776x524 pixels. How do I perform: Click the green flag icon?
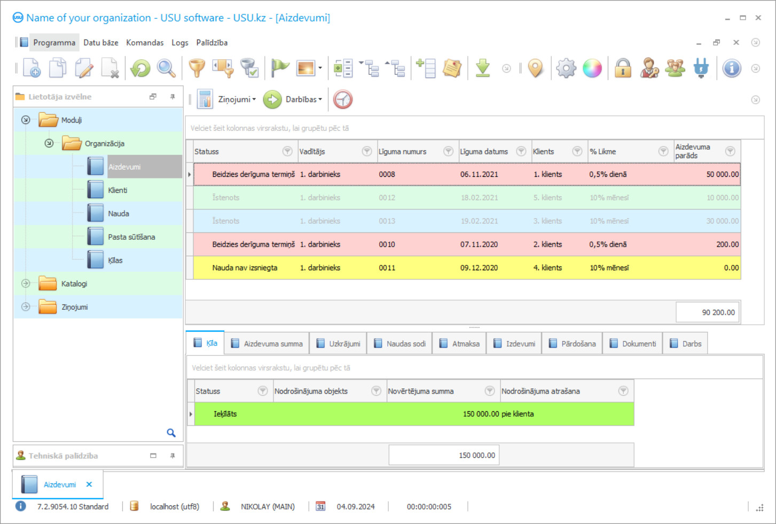pos(280,68)
